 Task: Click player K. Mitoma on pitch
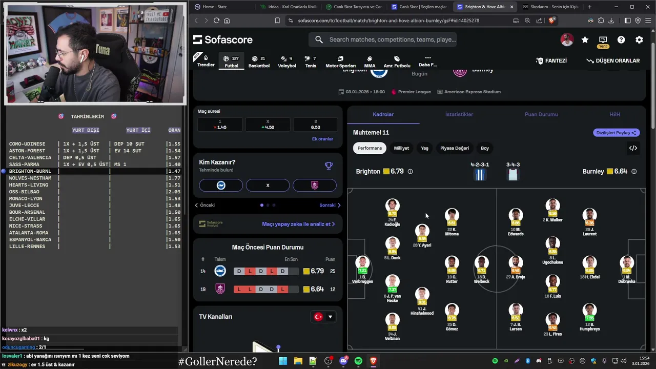point(452,222)
